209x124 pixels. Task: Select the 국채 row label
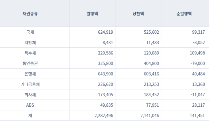[30, 32]
